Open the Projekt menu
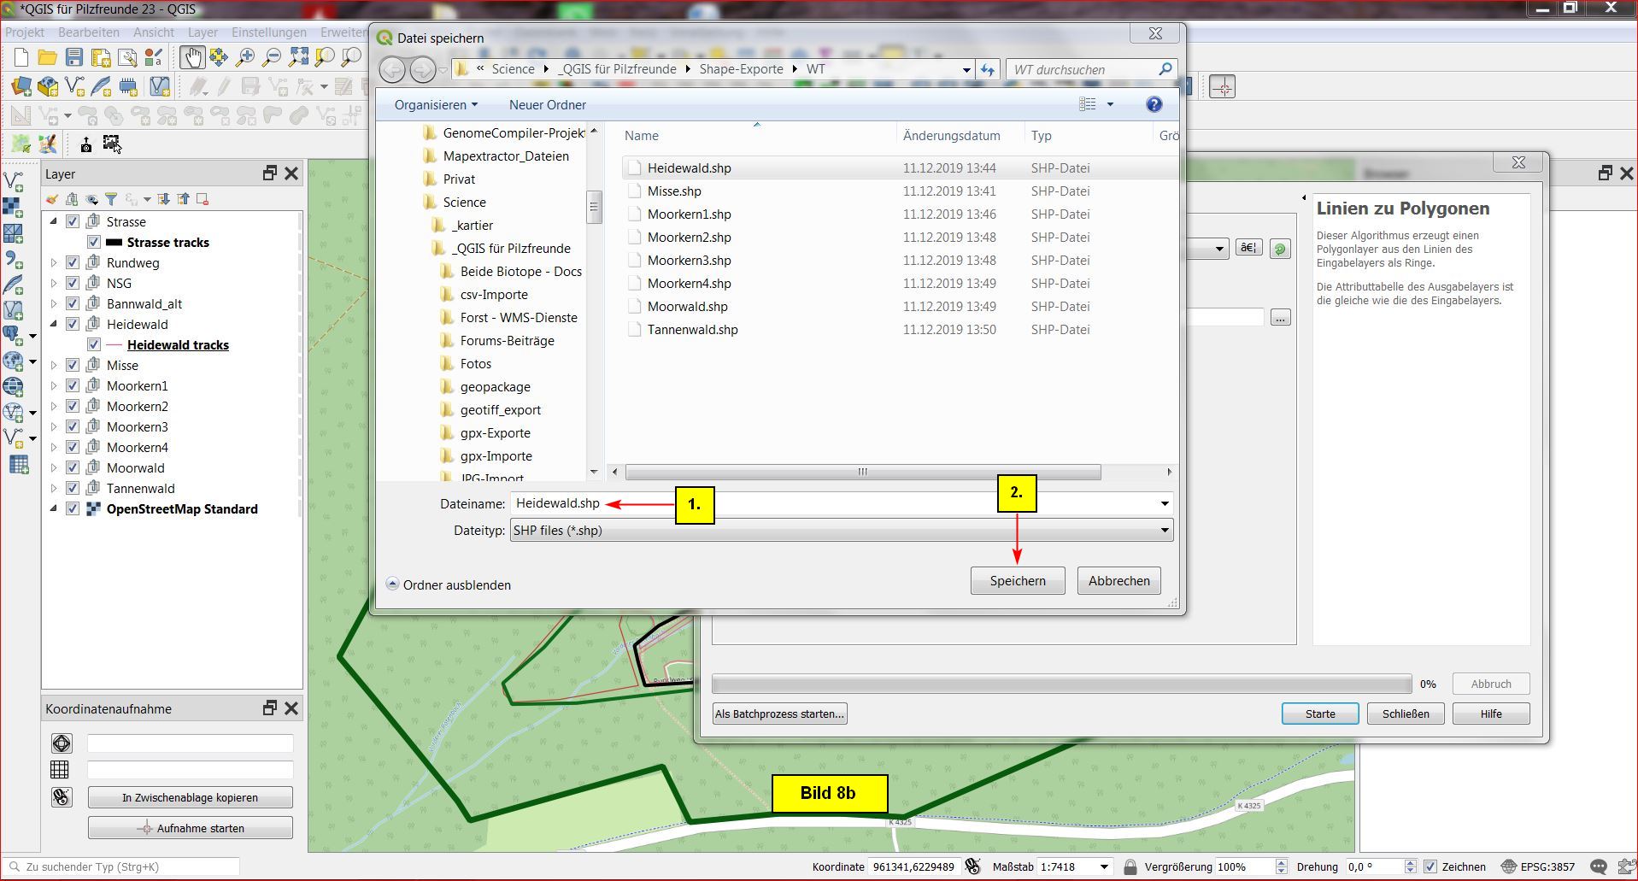 click(x=25, y=32)
